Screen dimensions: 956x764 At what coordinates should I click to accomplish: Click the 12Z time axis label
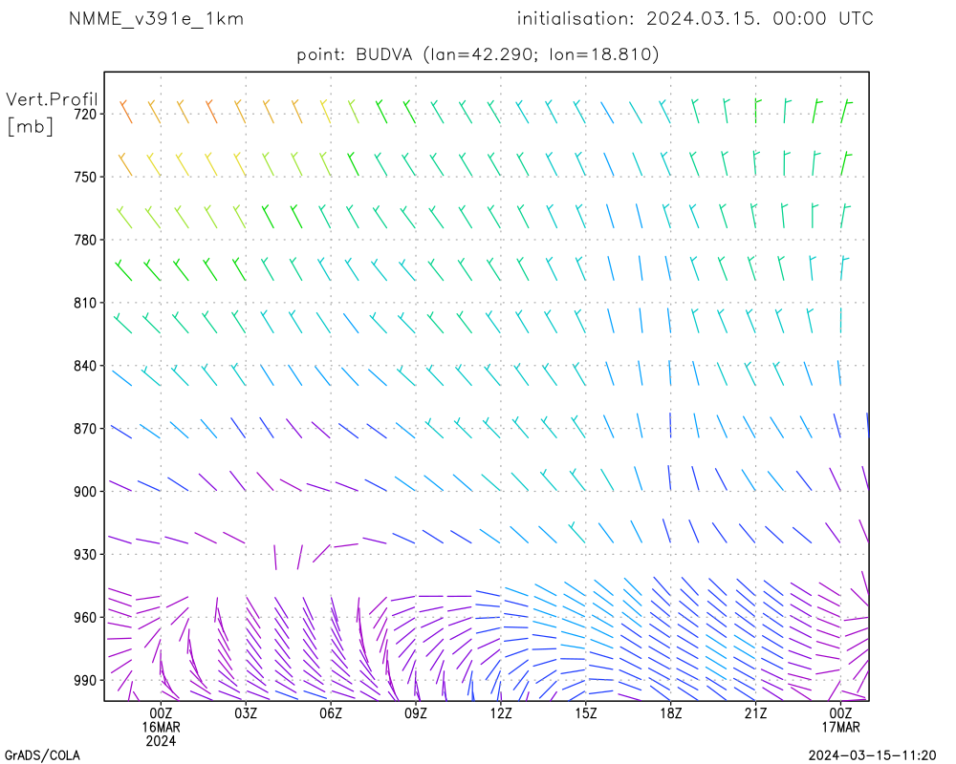[x=501, y=712]
